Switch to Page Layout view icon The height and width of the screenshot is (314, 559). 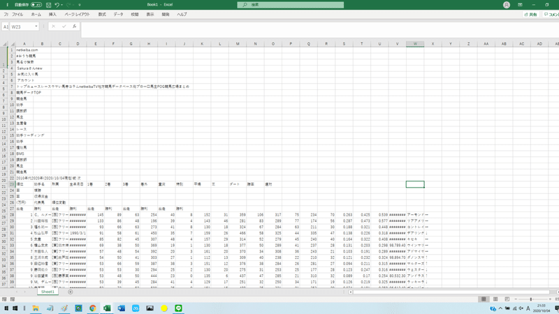[495, 299]
